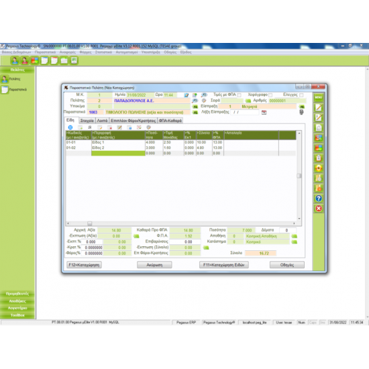Enable the Τιμές με ΦΠΑ checkbox

tap(239, 95)
